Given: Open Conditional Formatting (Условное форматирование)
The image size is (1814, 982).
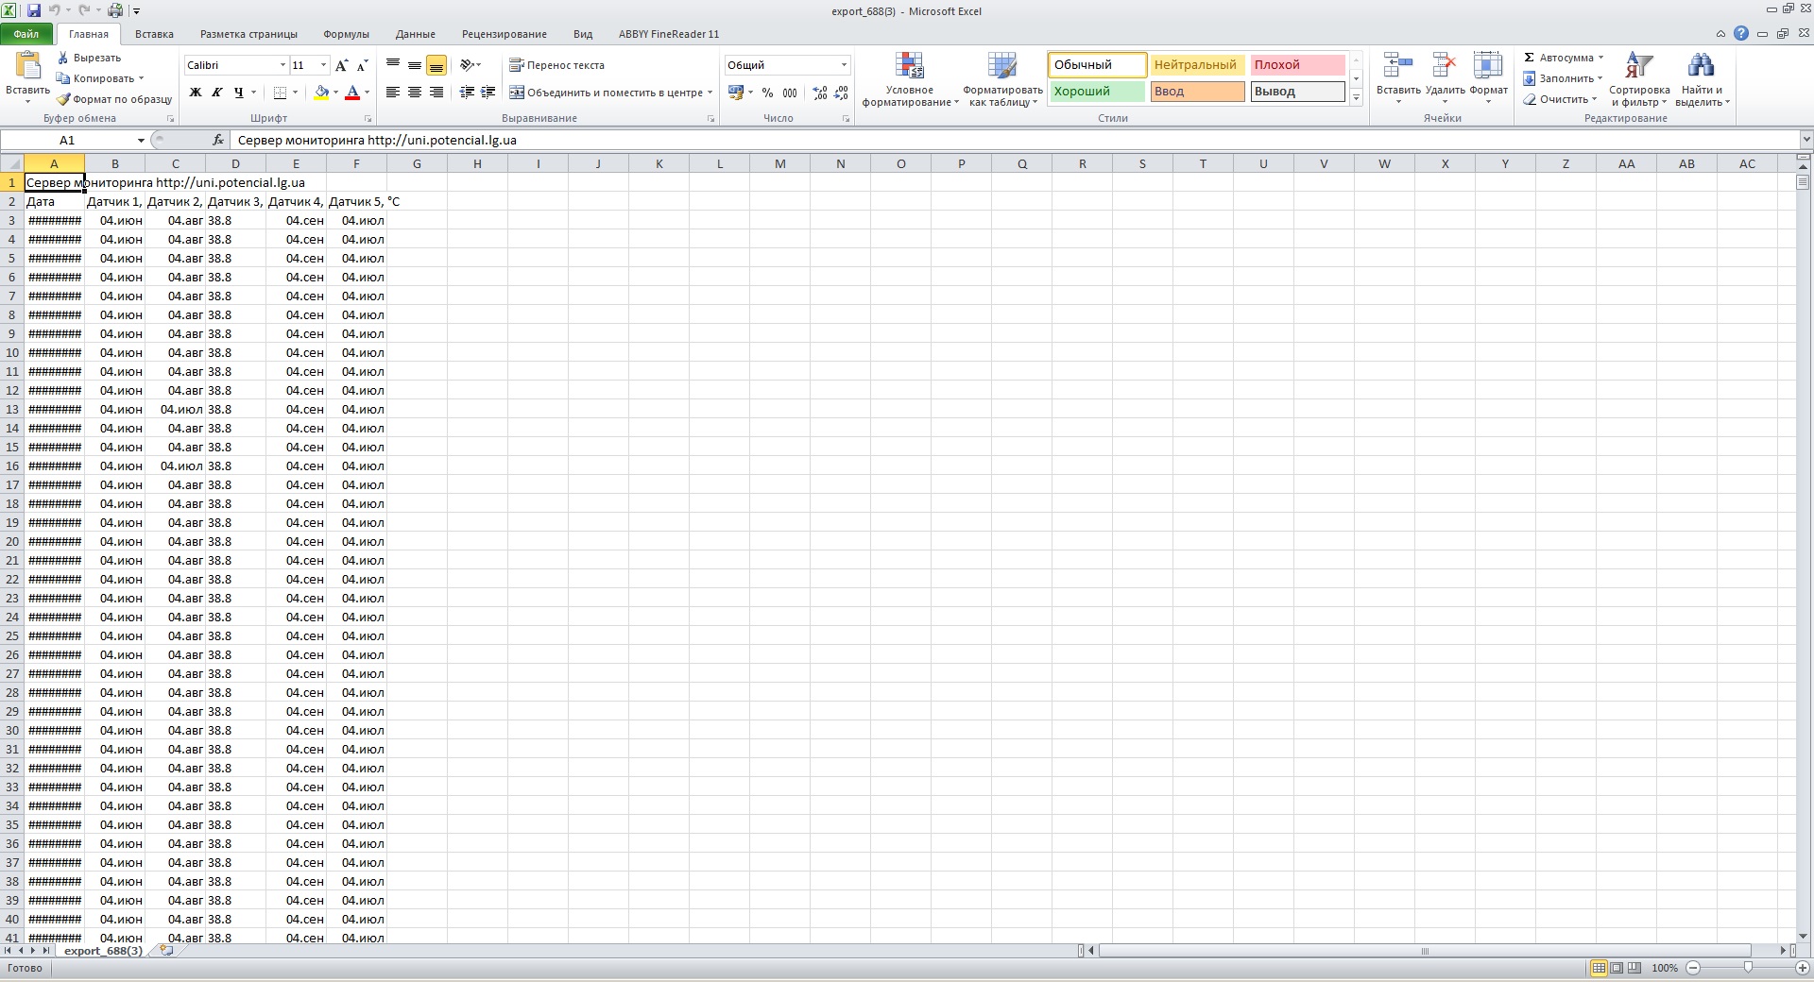Looking at the screenshot, I should coord(910,79).
